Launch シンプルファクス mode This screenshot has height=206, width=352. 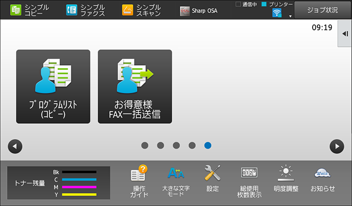pos(86,10)
